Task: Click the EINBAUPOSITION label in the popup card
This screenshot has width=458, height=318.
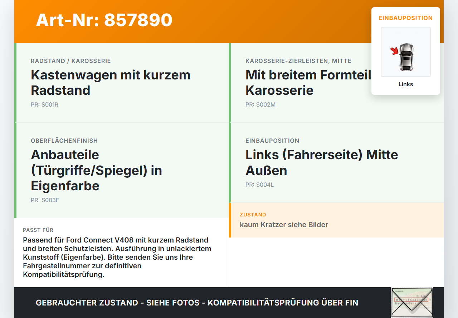Action: tap(406, 18)
